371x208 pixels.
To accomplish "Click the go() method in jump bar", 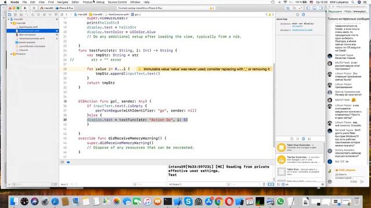I will coord(136,14).
